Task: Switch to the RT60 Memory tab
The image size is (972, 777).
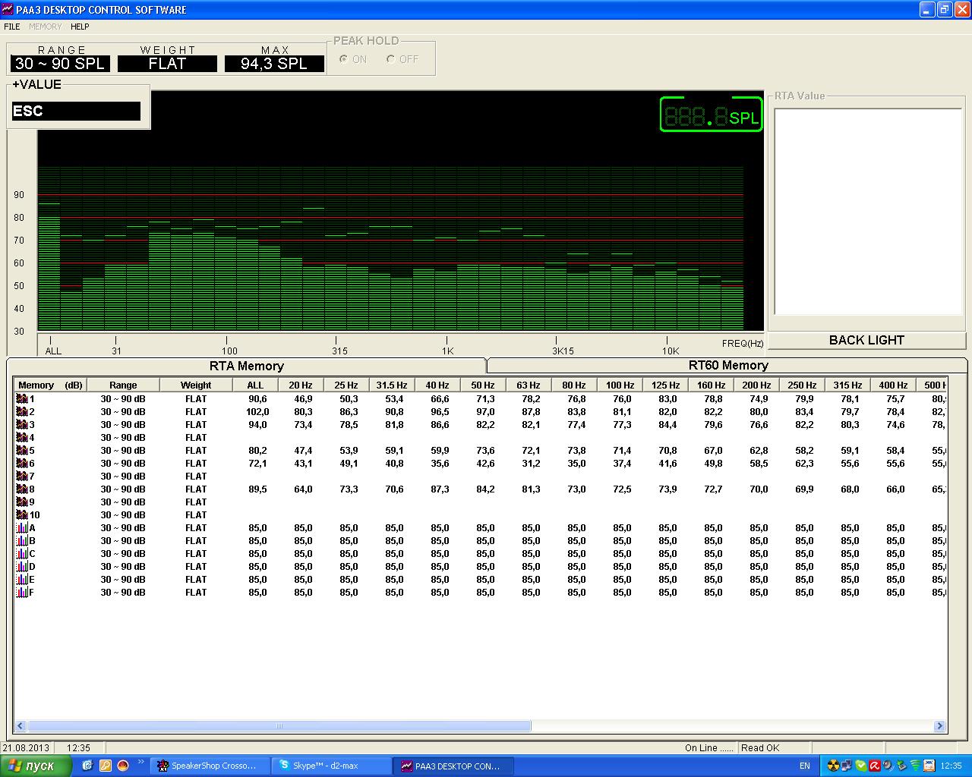Action: (x=727, y=366)
